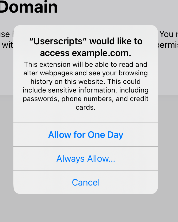Click the word "cards." on the last line
Screen dimensions: 178x222
[86, 107]
